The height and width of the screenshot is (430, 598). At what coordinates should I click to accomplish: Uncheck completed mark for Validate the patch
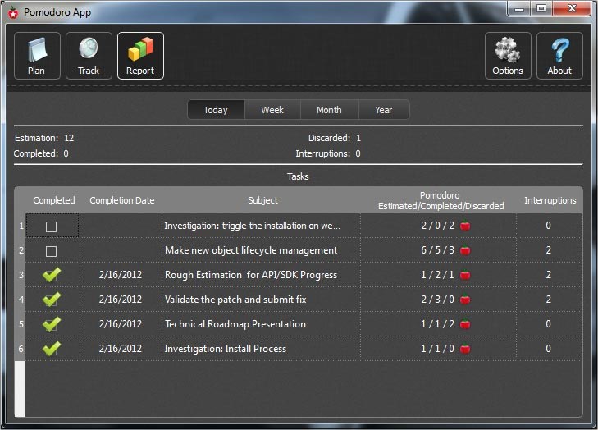52,300
